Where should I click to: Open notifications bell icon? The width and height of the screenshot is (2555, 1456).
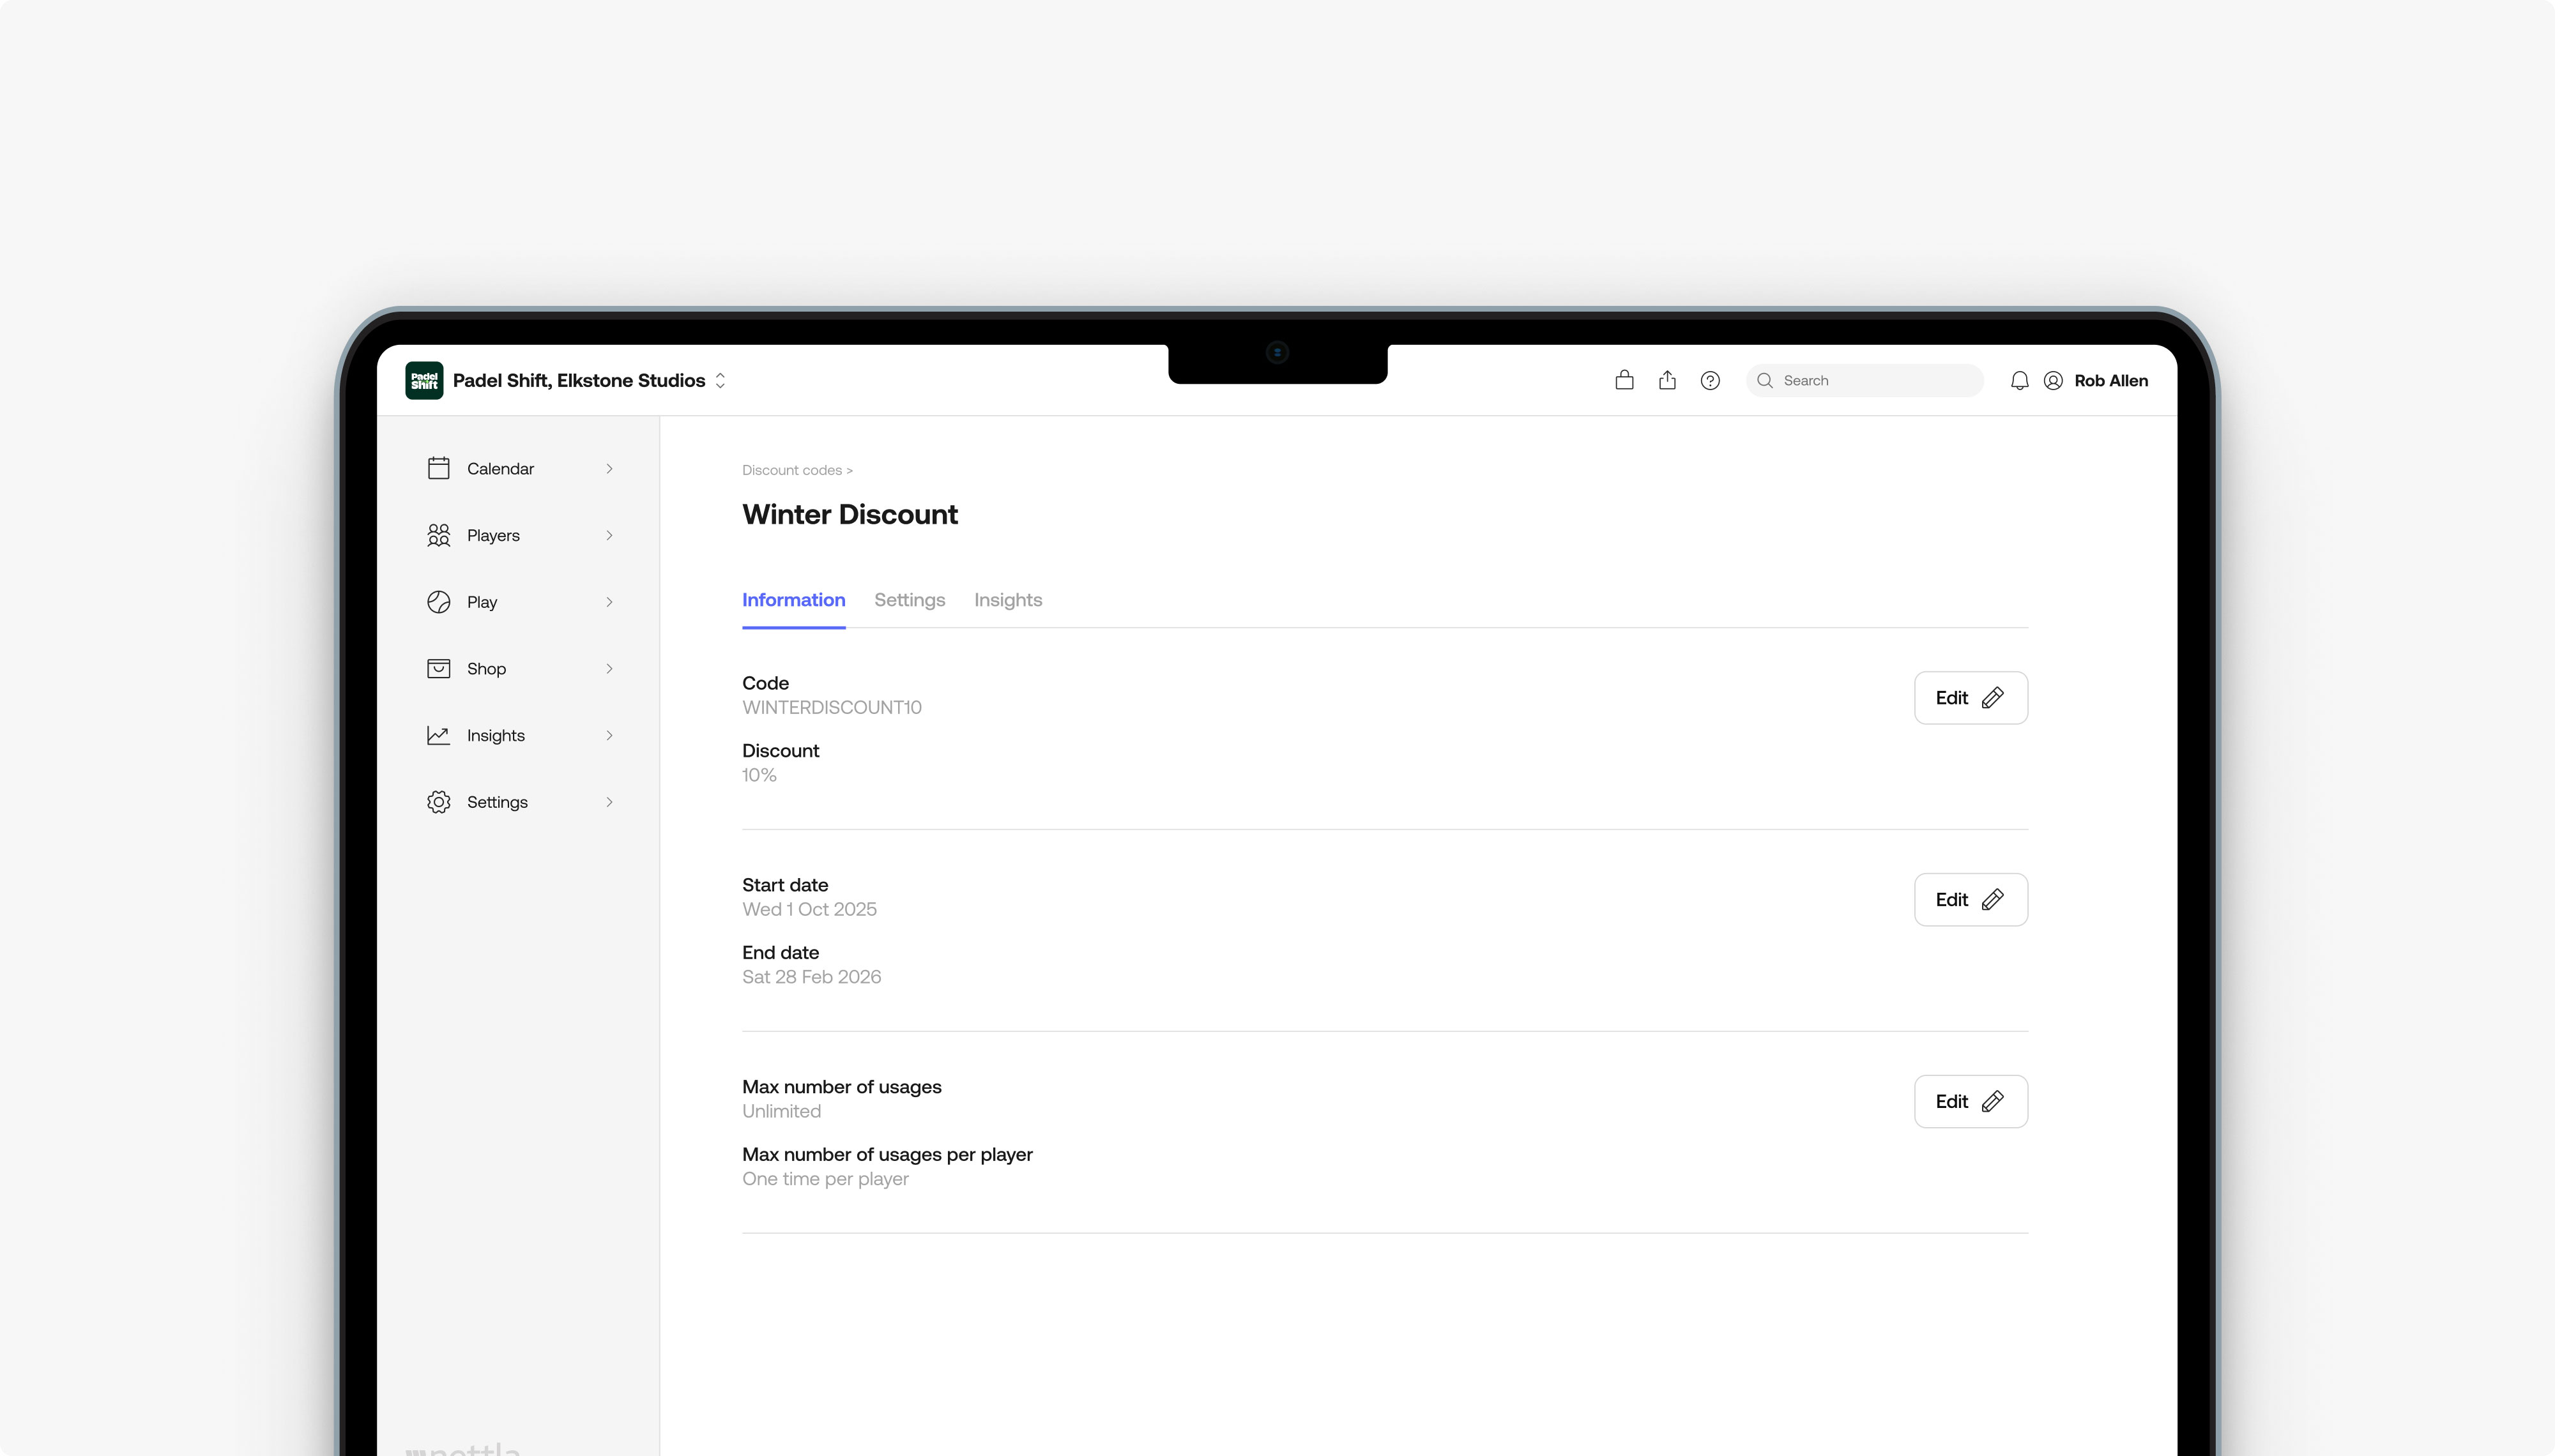click(2019, 380)
